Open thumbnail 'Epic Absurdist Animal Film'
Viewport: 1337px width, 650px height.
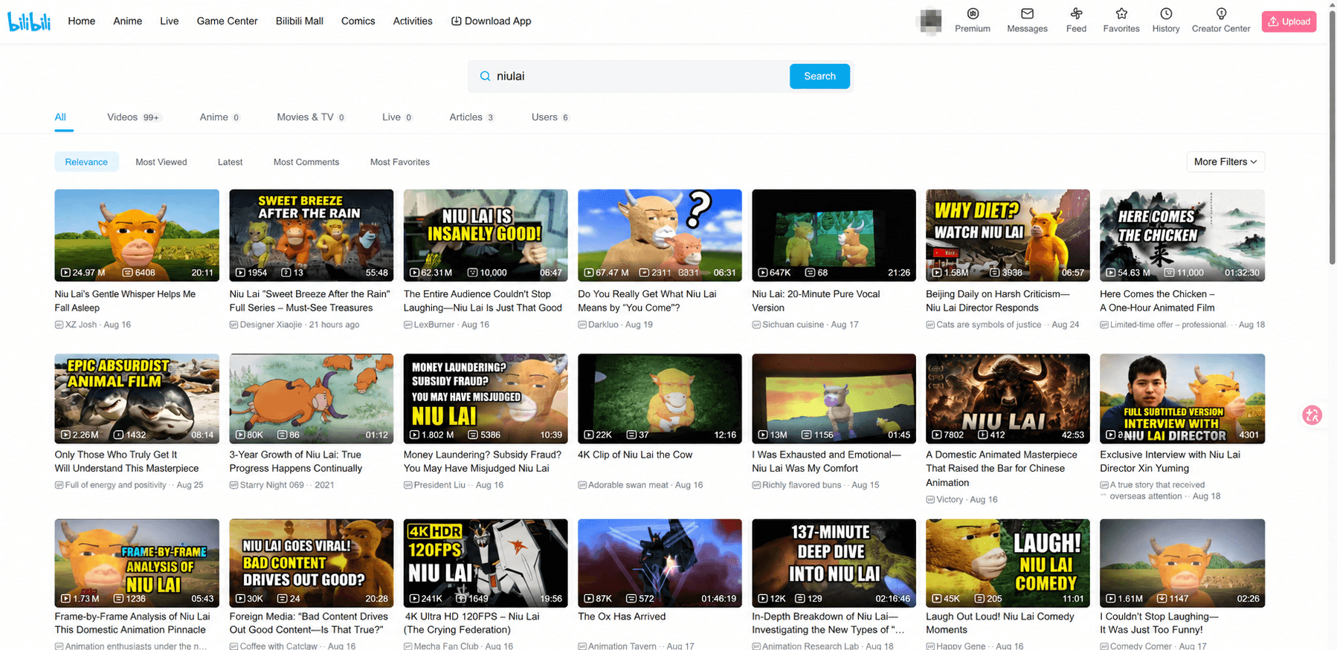(x=137, y=399)
